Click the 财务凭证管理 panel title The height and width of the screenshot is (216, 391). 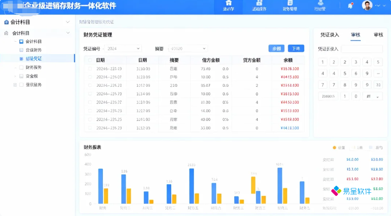pyautogui.click(x=97, y=35)
